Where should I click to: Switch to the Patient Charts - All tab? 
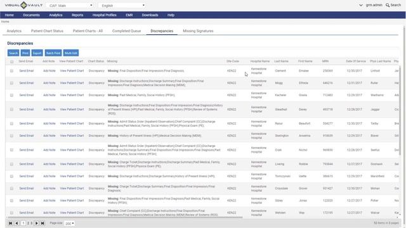click(88, 31)
